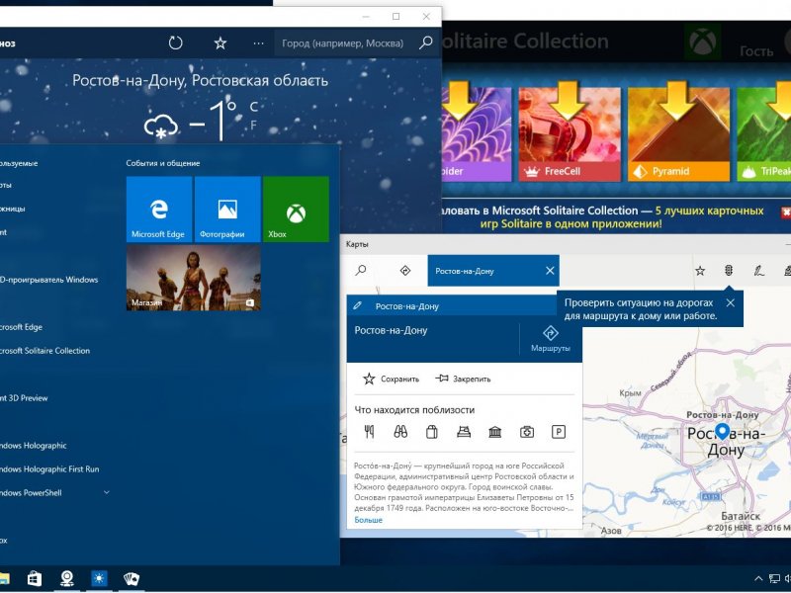Dismiss the traffic tip popup in Maps
791x593 pixels.
tap(730, 302)
